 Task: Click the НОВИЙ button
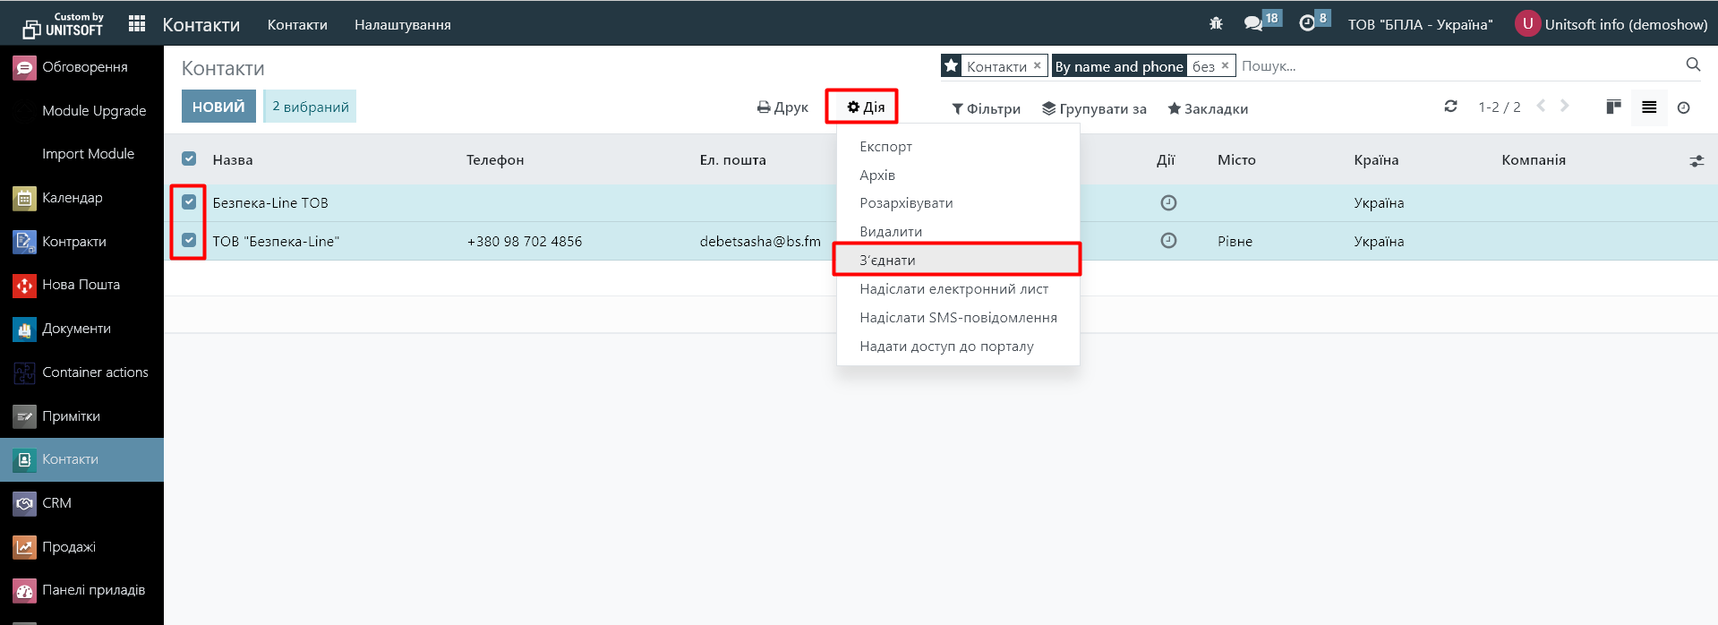click(x=218, y=107)
